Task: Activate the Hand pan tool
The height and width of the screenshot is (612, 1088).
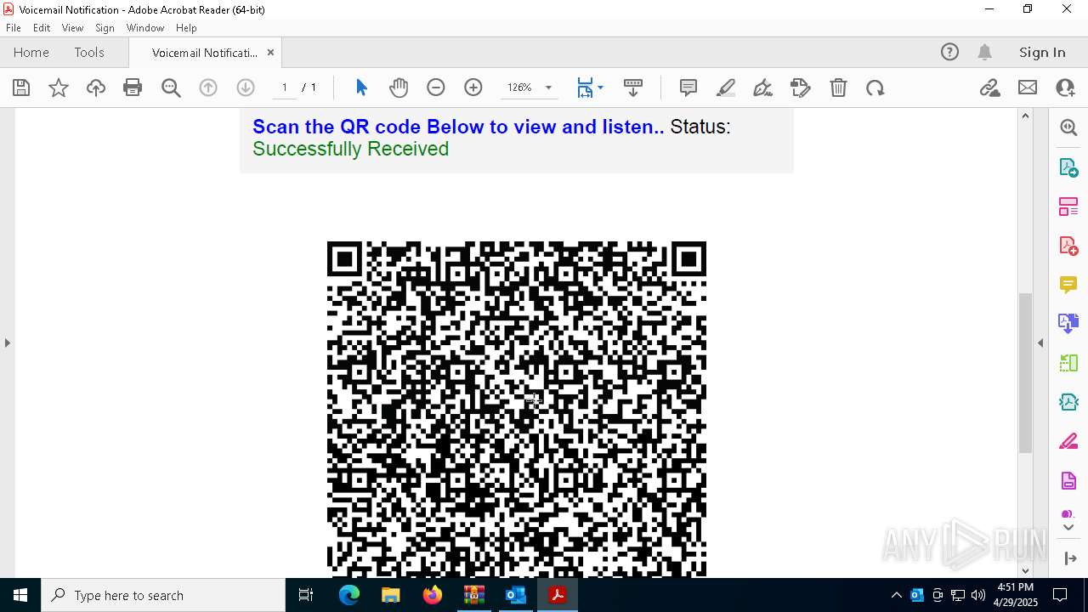Action: pyautogui.click(x=399, y=88)
